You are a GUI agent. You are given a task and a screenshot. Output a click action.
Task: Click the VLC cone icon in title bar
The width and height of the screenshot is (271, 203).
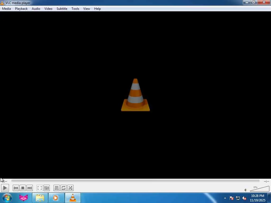(2, 3)
